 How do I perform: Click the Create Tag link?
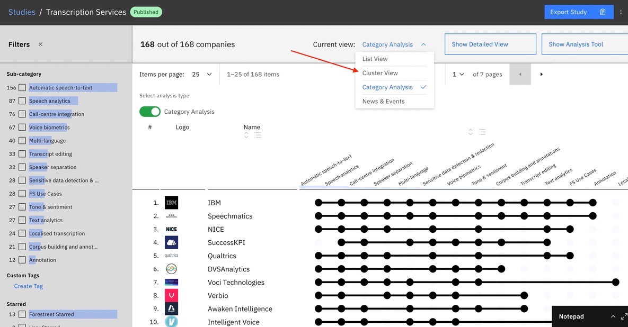point(29,286)
